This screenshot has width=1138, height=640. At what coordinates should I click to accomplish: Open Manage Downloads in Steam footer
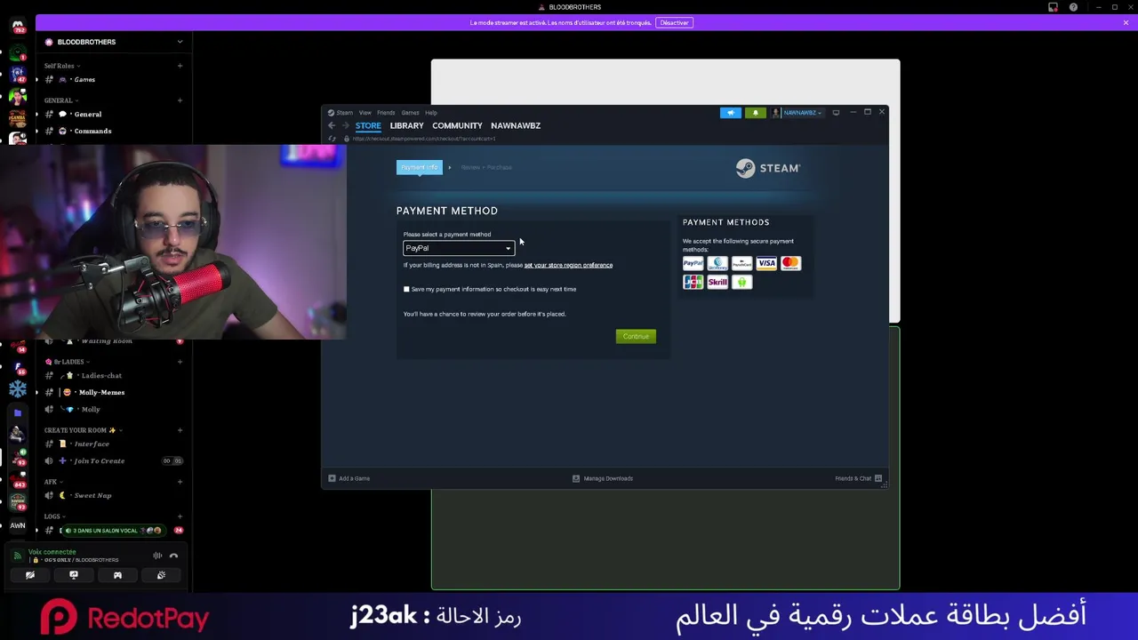(x=603, y=478)
